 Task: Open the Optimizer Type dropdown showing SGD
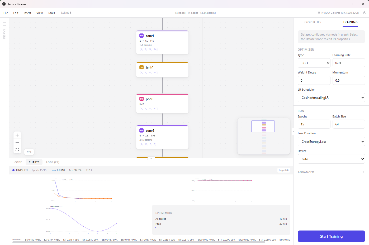coord(314,63)
